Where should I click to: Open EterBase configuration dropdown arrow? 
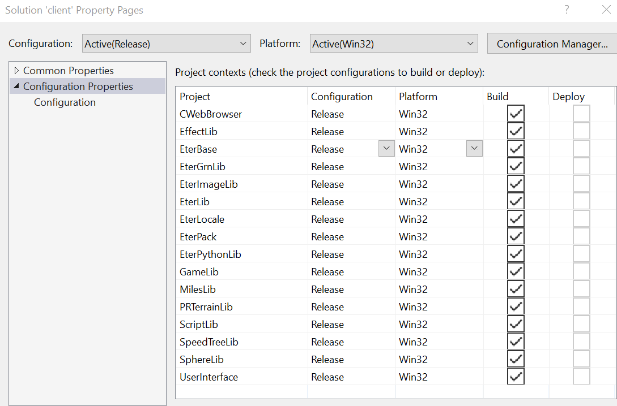[x=386, y=148]
